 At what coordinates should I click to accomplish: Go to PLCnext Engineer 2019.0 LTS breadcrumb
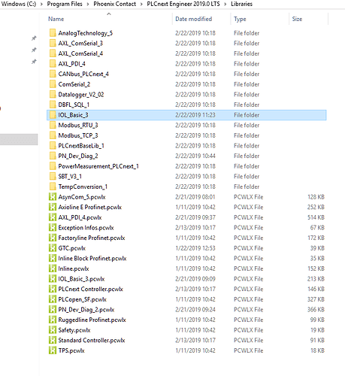183,4
